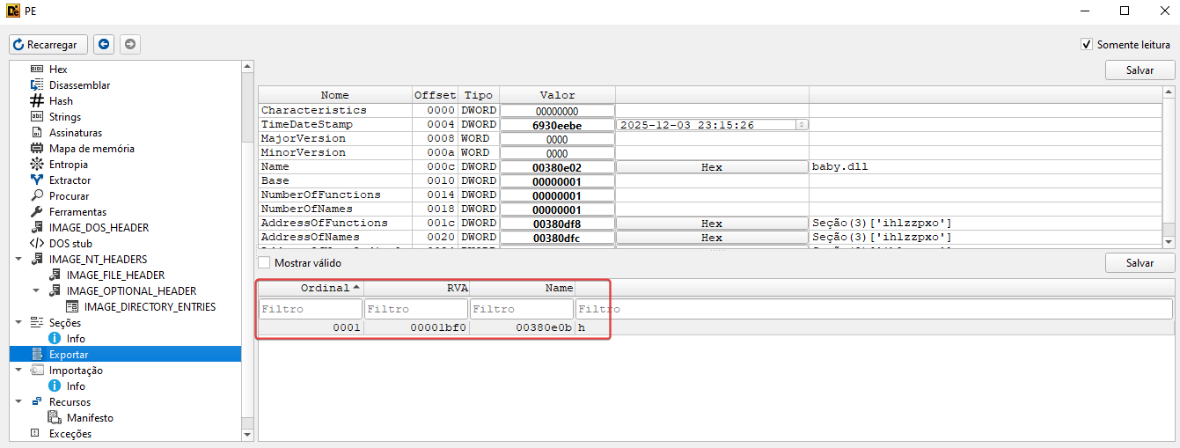Viewport: 1180px width, 448px height.
Task: Click the Hex button for Name row
Action: pyautogui.click(x=712, y=167)
